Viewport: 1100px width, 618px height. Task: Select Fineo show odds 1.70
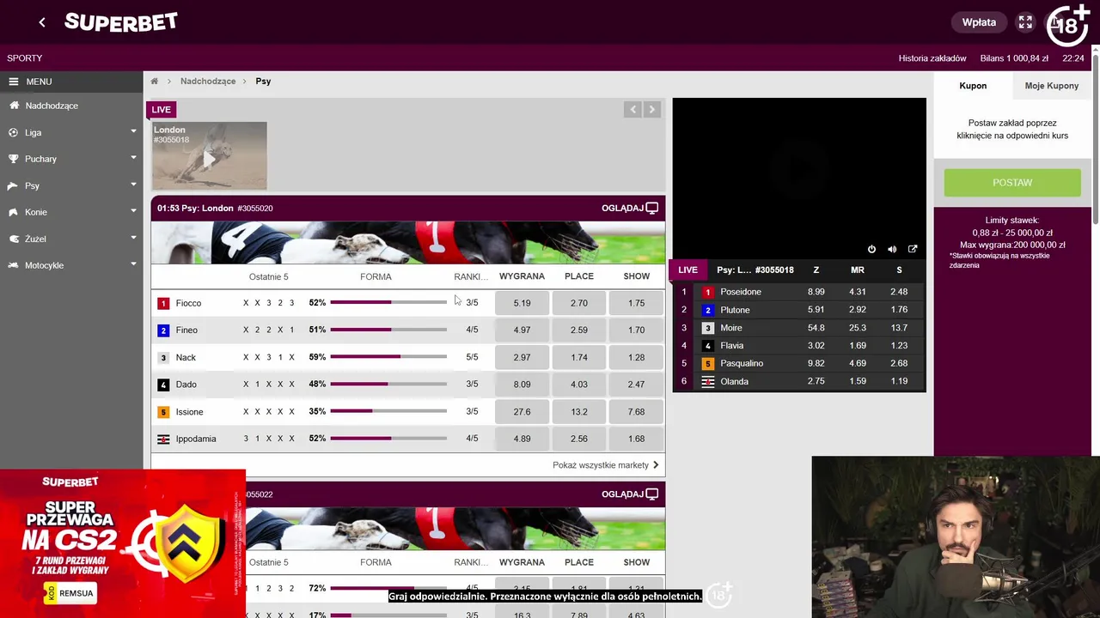(x=636, y=330)
